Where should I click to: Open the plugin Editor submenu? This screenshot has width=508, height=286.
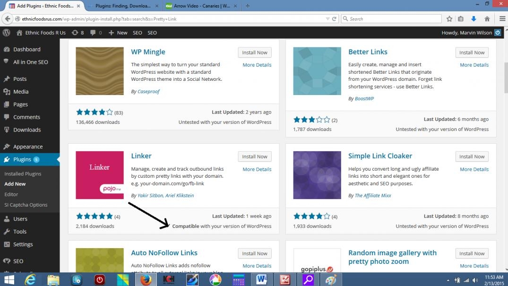coord(11,194)
